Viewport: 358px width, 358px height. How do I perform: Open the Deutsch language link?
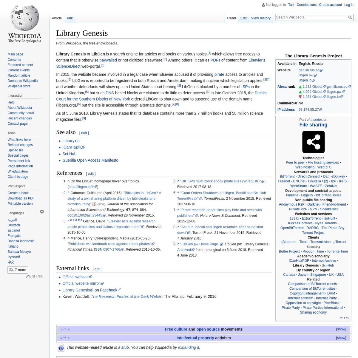14,225
